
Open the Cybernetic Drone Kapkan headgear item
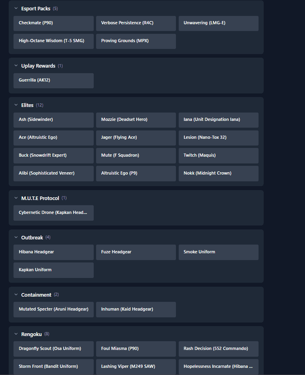click(x=54, y=213)
